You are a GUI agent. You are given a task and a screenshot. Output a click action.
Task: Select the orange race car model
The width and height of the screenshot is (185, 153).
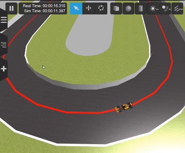(x=124, y=107)
